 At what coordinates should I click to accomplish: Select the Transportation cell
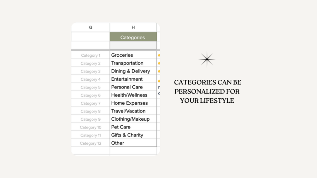point(133,63)
